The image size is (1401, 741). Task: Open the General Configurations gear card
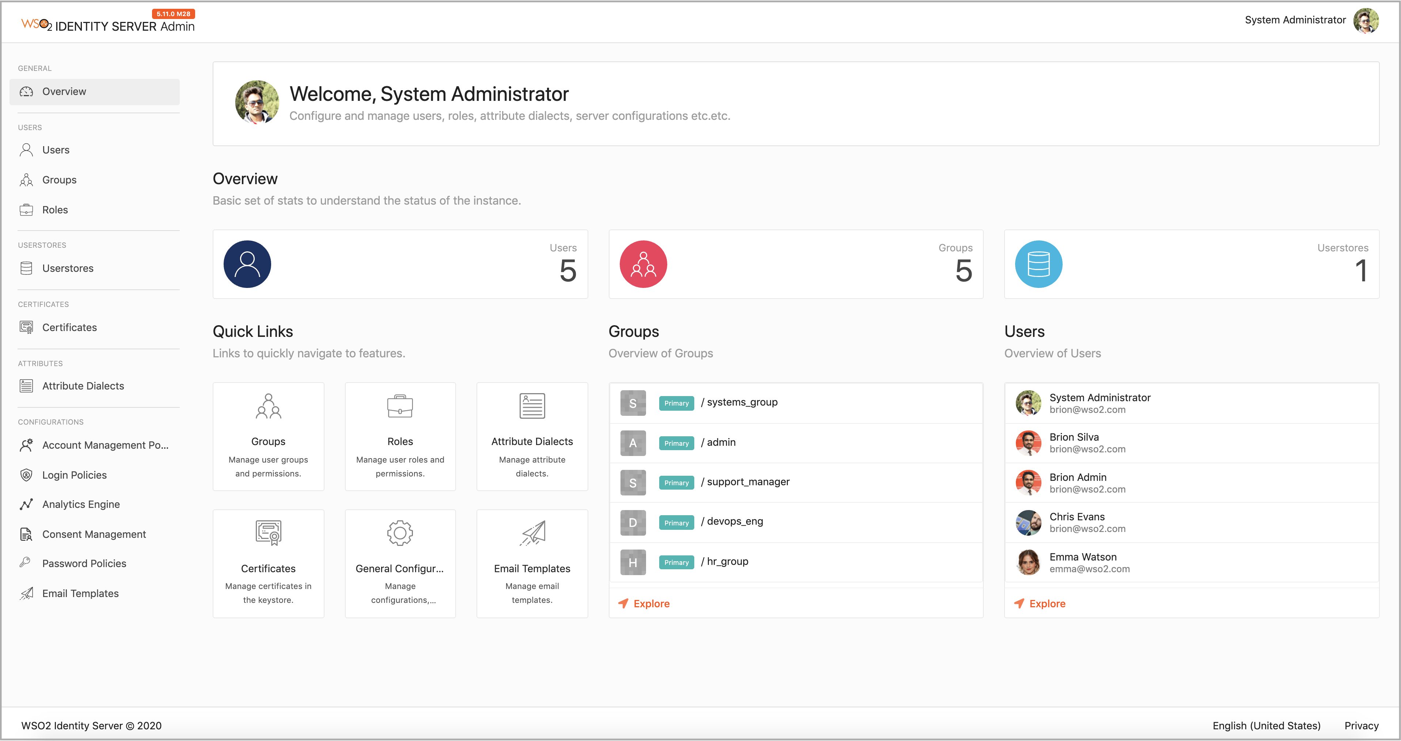pyautogui.click(x=400, y=563)
